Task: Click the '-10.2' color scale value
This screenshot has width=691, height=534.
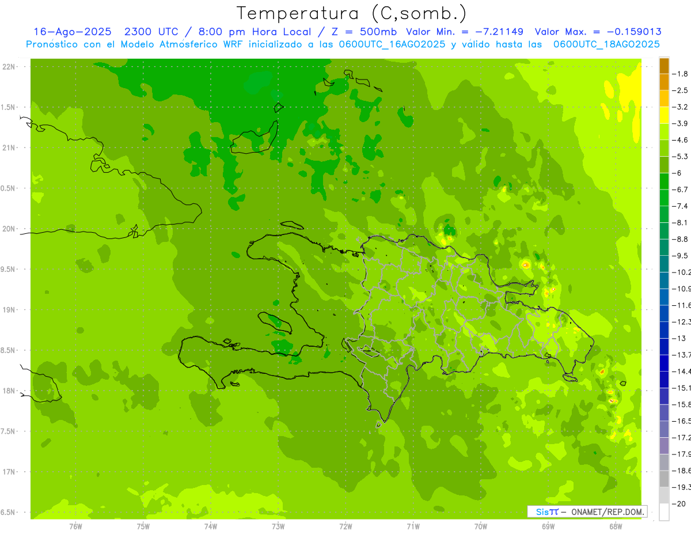Action: 682,272
